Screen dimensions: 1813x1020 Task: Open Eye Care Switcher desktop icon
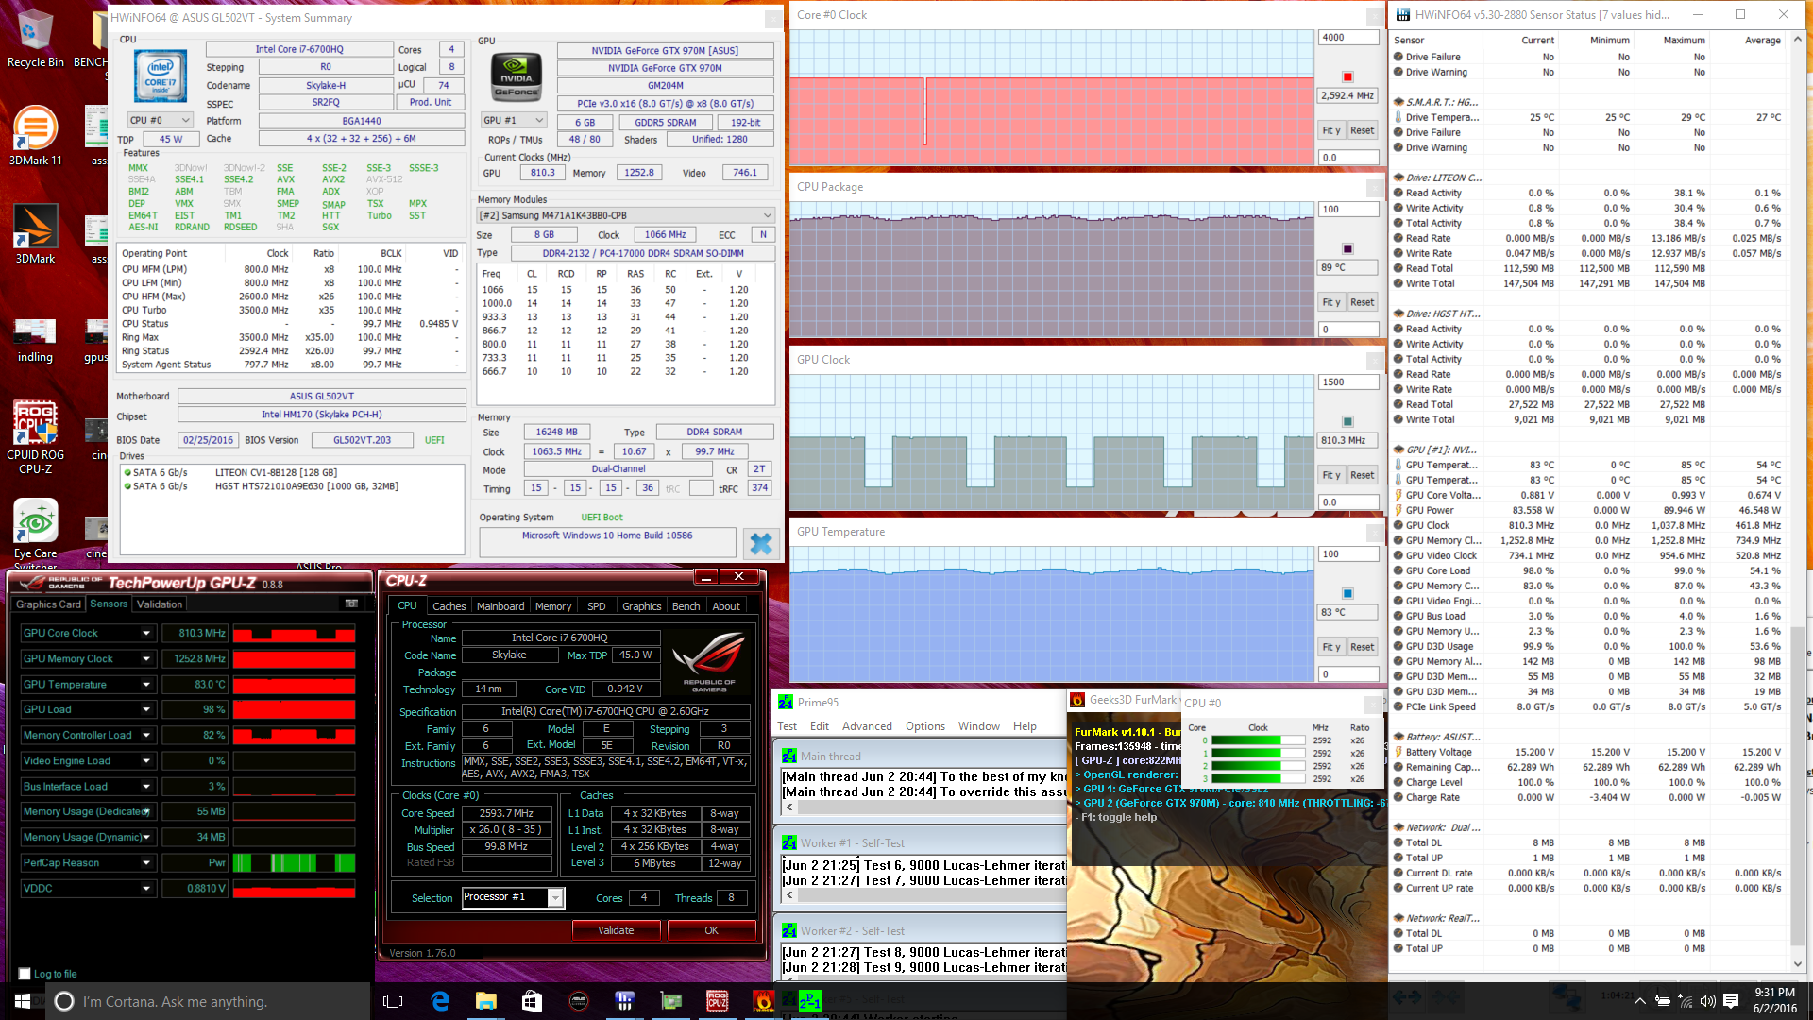coord(35,531)
